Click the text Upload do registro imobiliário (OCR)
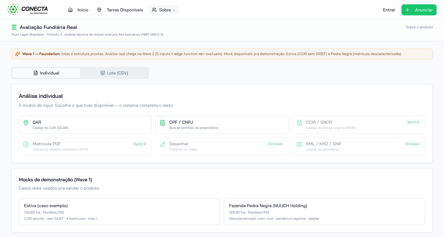Viewport: 444px width, 237px height. point(60,149)
